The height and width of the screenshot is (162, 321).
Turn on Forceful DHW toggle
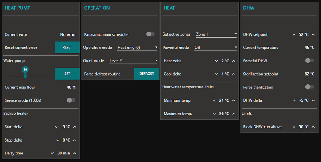(x=309, y=60)
